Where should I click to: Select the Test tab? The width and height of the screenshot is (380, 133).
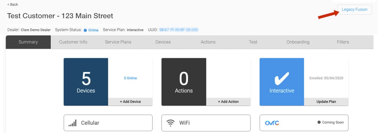pos(253,42)
